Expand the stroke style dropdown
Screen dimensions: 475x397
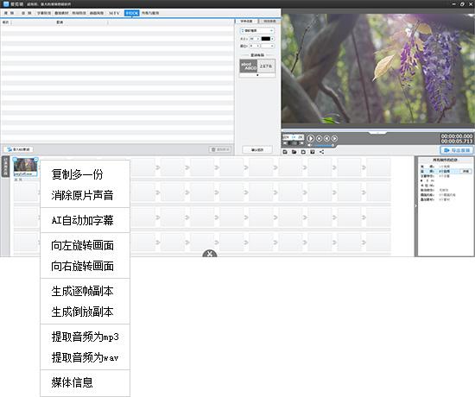pyautogui.click(x=268, y=46)
